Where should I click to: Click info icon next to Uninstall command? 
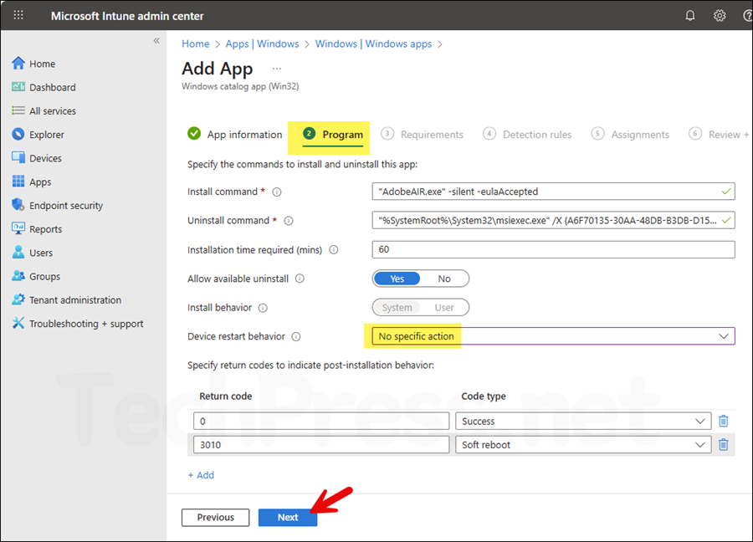(x=289, y=221)
